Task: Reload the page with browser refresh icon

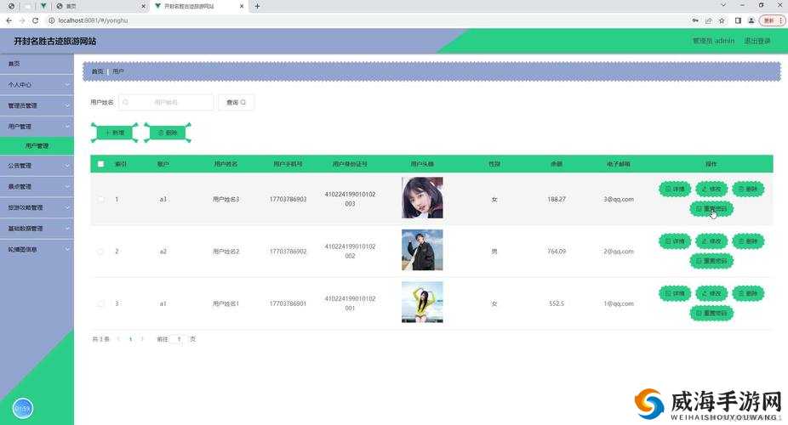Action: point(35,20)
